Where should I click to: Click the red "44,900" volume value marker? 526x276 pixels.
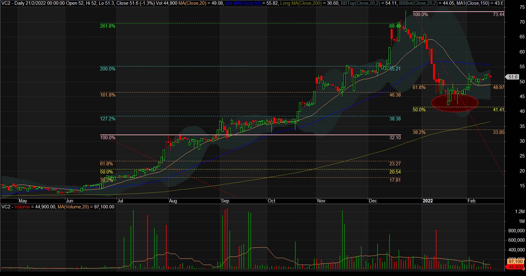[515, 267]
